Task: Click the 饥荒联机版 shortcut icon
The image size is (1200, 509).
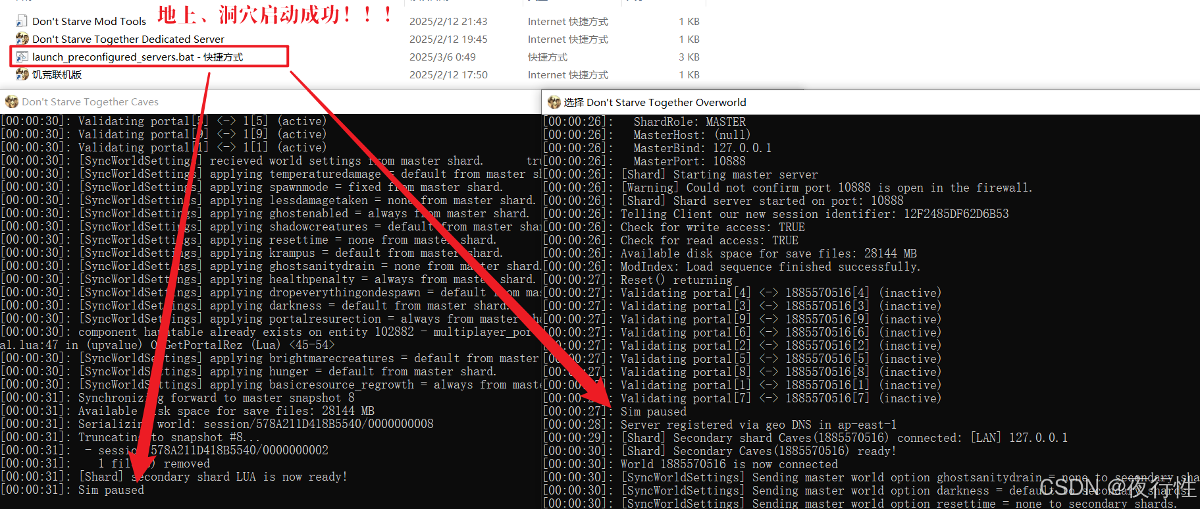Action: pos(22,74)
